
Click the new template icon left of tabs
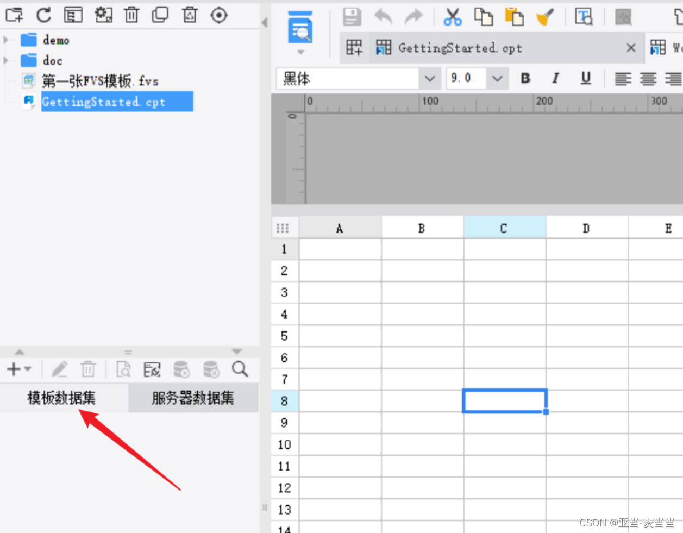coord(354,48)
